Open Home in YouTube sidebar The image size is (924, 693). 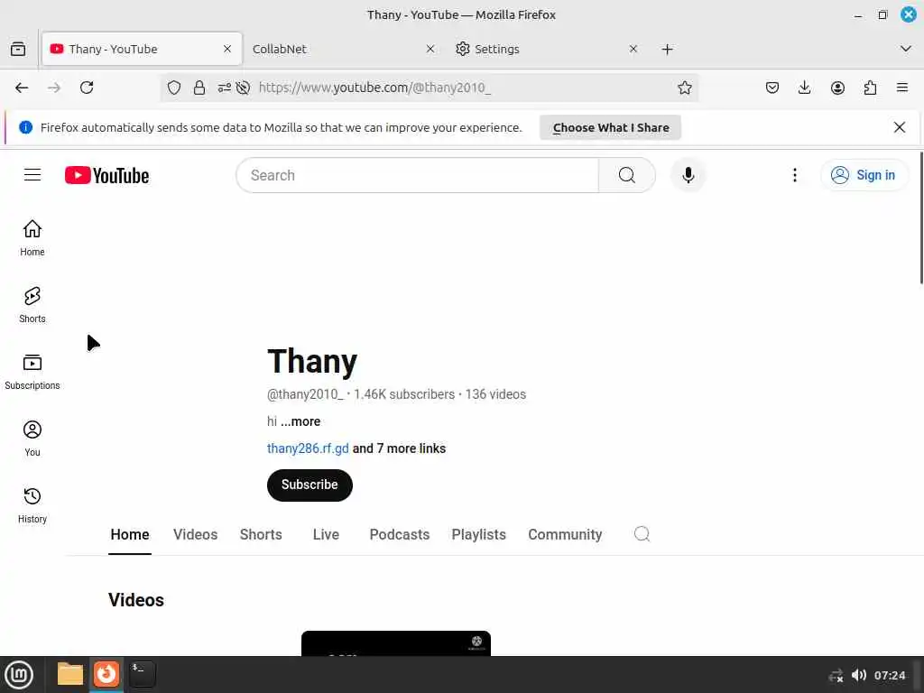[32, 238]
